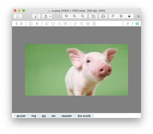
Task: Select the 'Sus scrofa' keyword tag
Action: tap(84, 116)
